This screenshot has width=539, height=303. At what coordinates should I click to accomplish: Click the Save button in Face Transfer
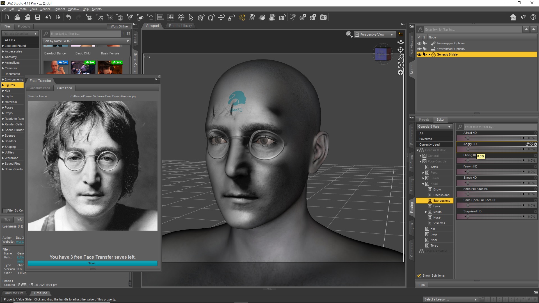(x=93, y=263)
